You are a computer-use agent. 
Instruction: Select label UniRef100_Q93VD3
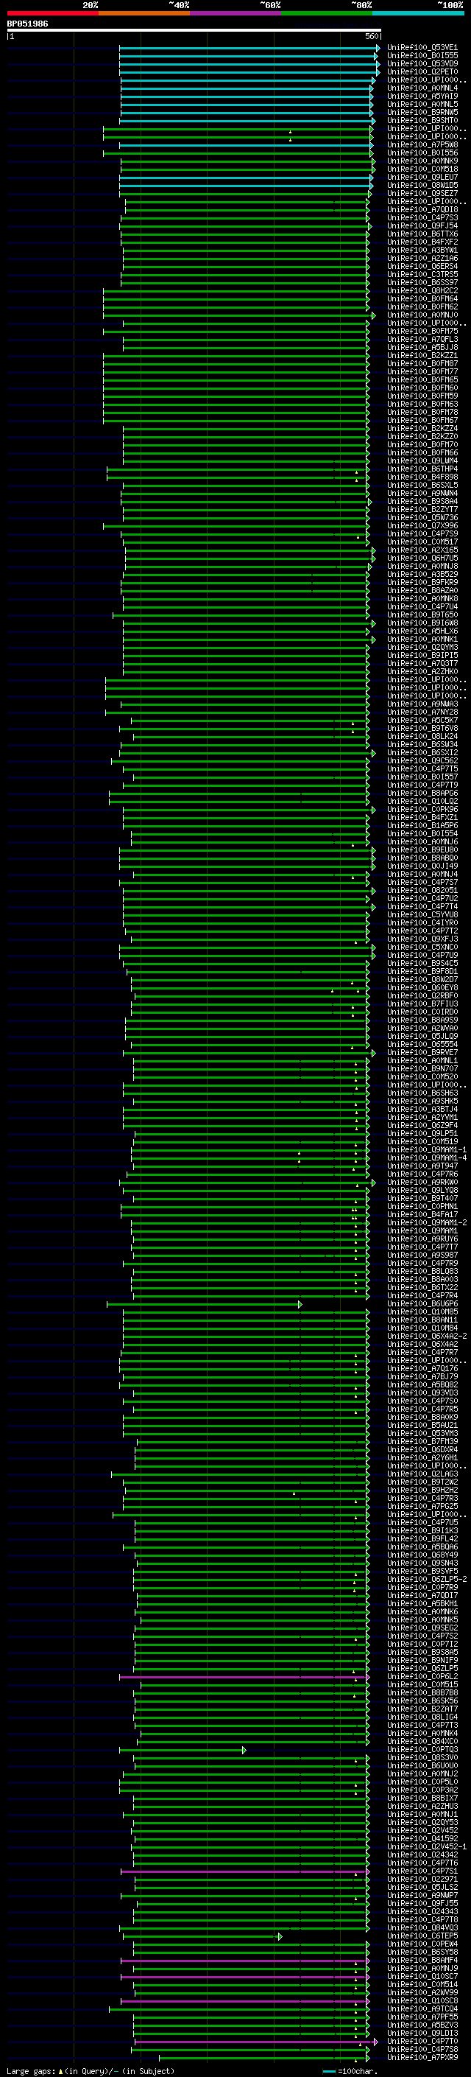422,1393
